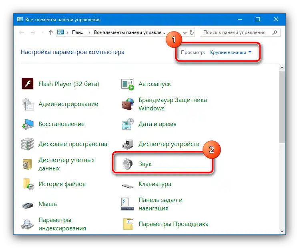Viewport: 299px width, 248px height.
Task: Open the Администрирование link
Action: [x=68, y=104]
